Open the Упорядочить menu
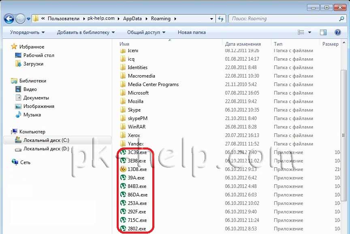Screen dimensions: 350x234 point(27,32)
